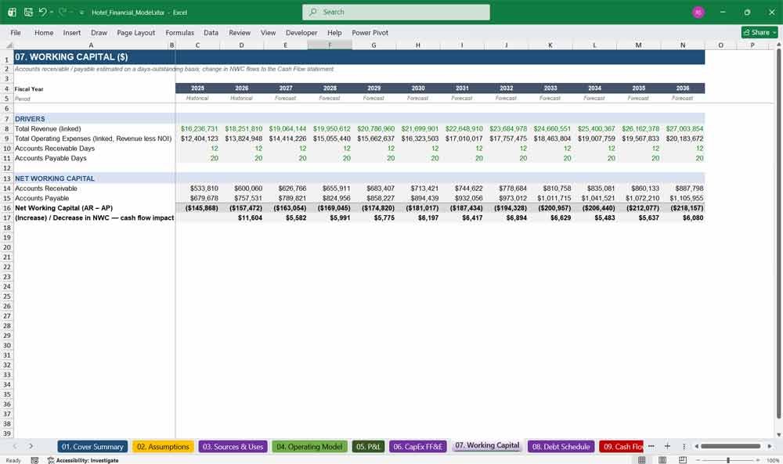
Task: Click the Excel app icon in title bar
Action: 12,12
